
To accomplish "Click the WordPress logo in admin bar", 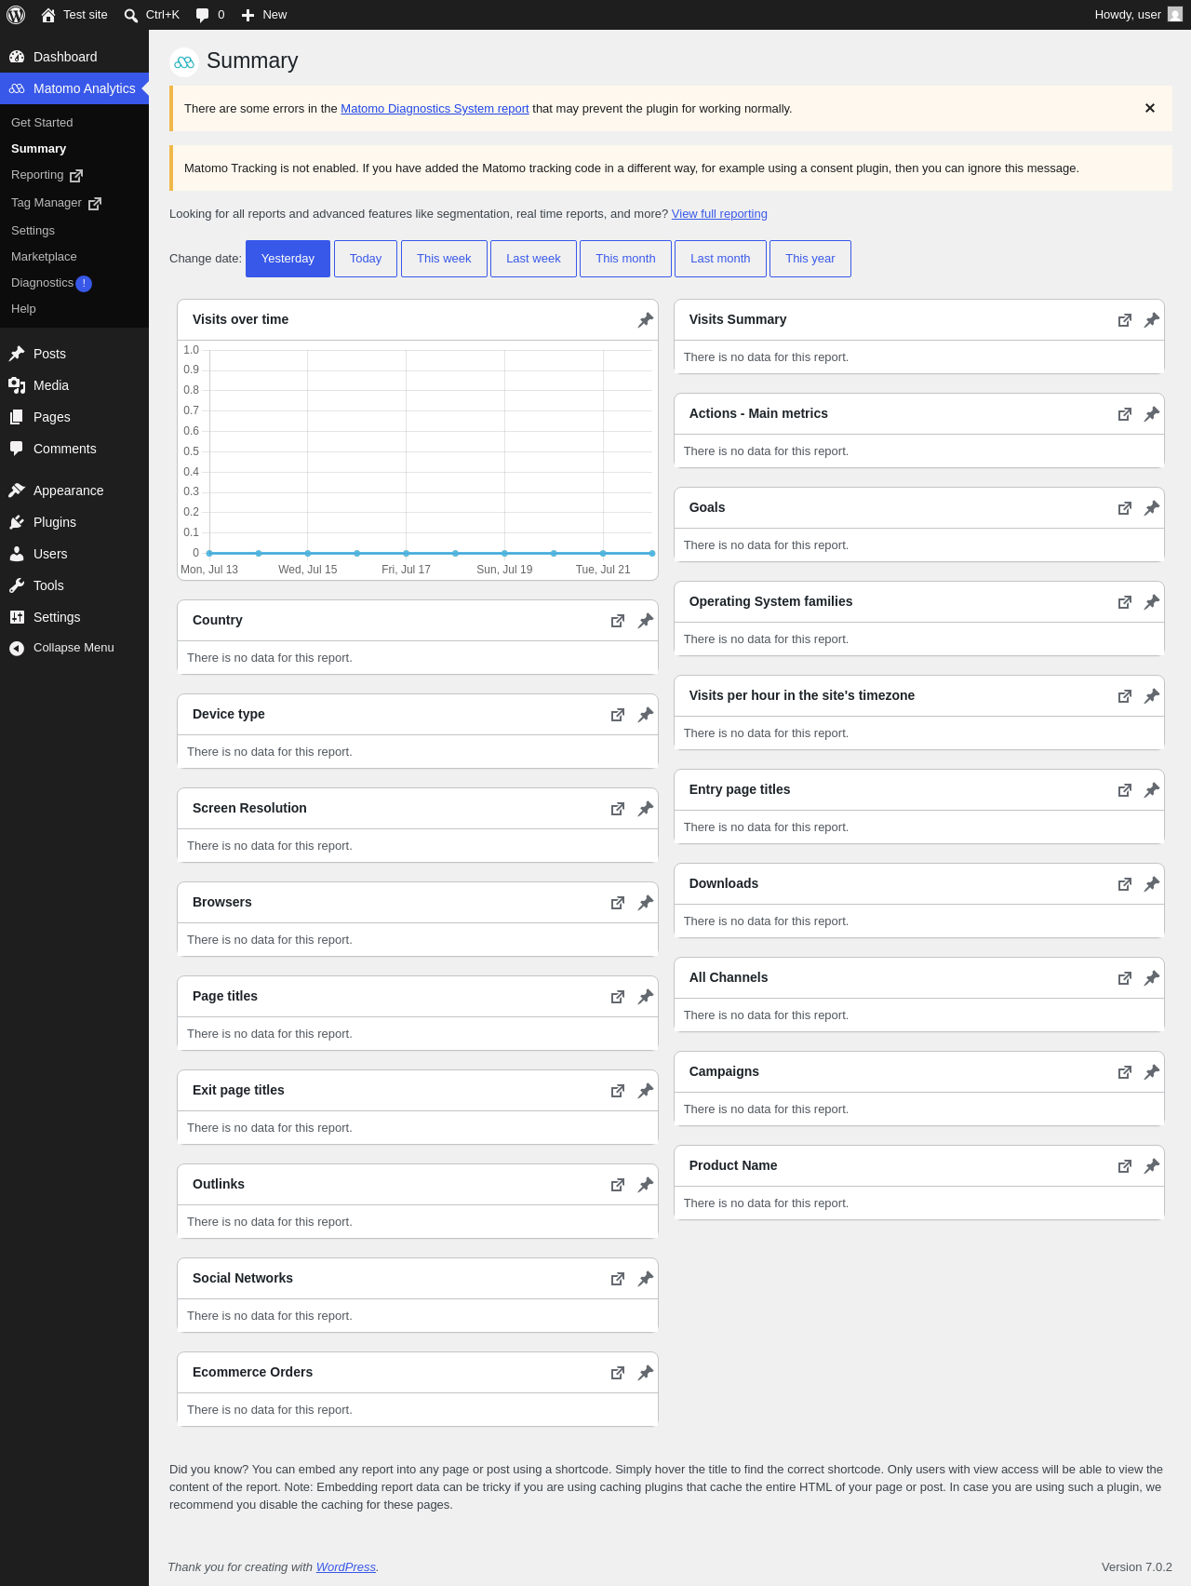I will (16, 15).
